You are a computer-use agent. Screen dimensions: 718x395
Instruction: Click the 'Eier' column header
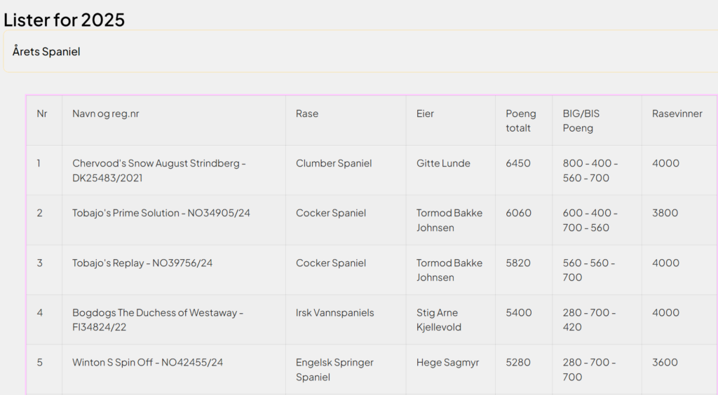(x=425, y=113)
